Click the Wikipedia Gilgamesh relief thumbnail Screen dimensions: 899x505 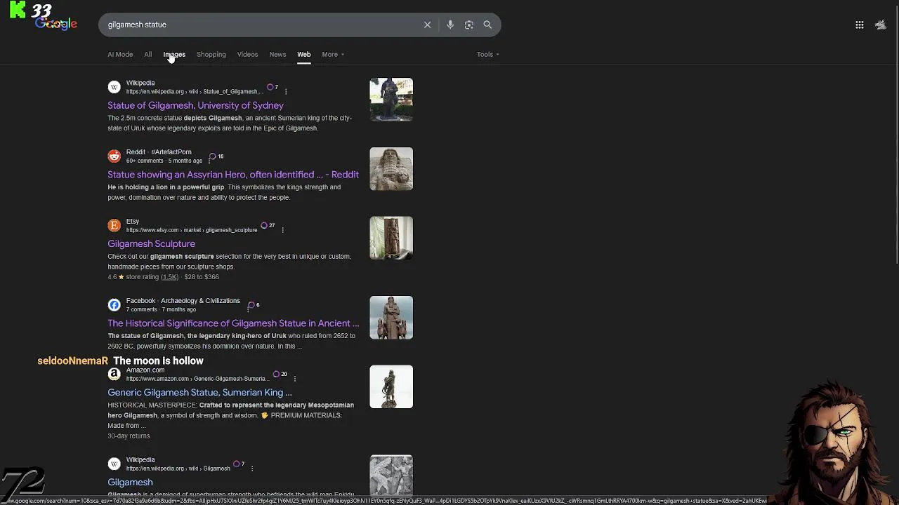pyautogui.click(x=391, y=475)
